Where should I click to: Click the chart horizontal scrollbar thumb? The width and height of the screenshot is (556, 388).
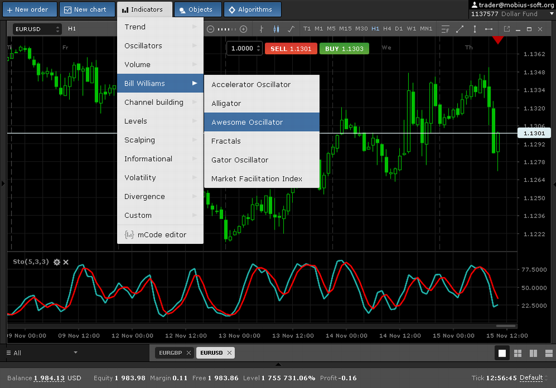point(506,325)
